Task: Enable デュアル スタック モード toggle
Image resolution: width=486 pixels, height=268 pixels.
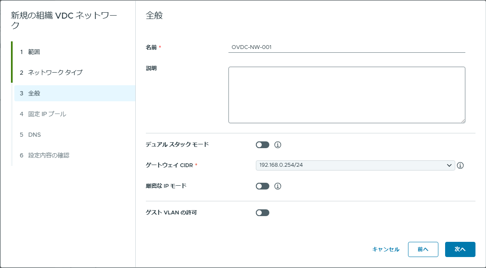Action: pos(263,145)
